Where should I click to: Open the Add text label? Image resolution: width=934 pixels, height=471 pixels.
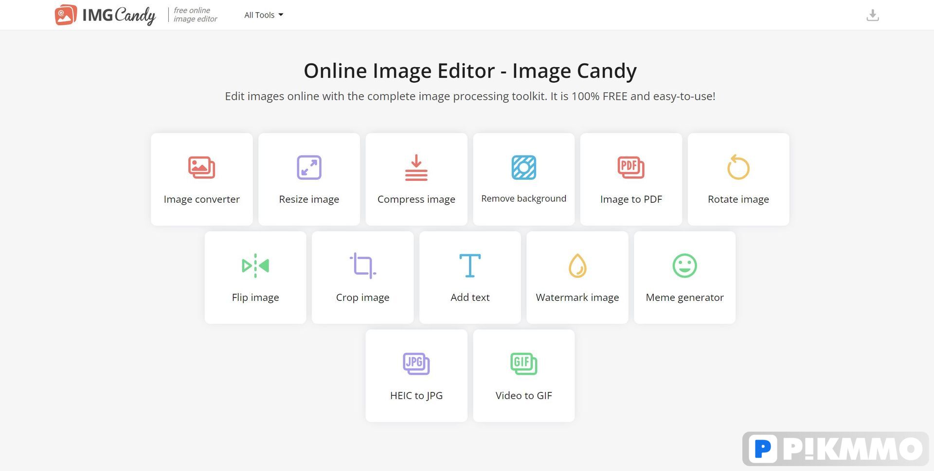[x=470, y=297]
